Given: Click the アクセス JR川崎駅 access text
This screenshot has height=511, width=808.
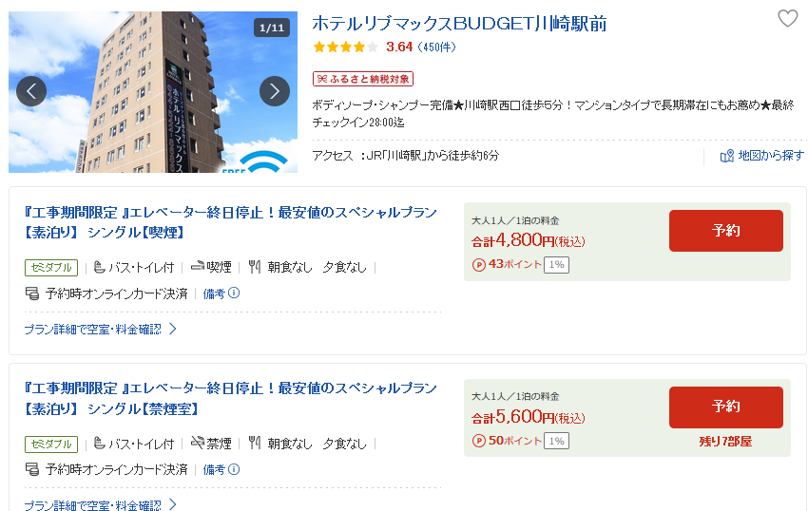Looking at the screenshot, I should pyautogui.click(x=406, y=156).
